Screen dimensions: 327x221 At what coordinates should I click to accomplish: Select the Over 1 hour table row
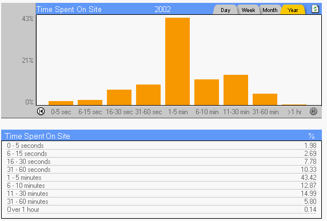(162, 210)
